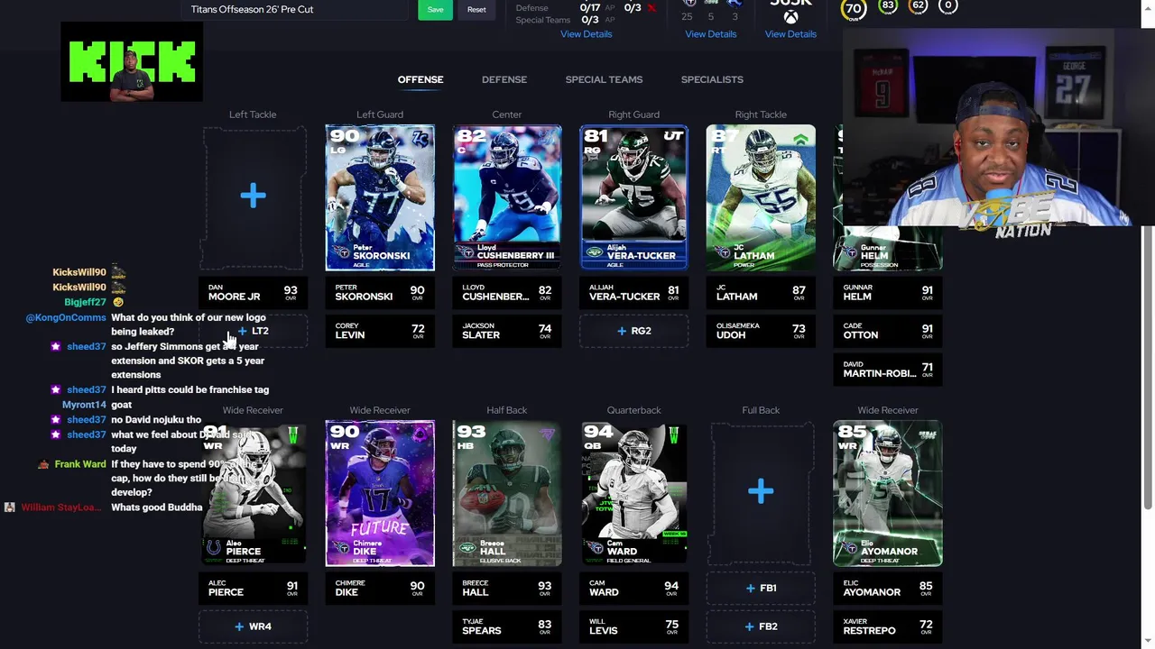Add a player to the empty Full Back slot
Image resolution: width=1155 pixels, height=649 pixels.
pos(761,492)
